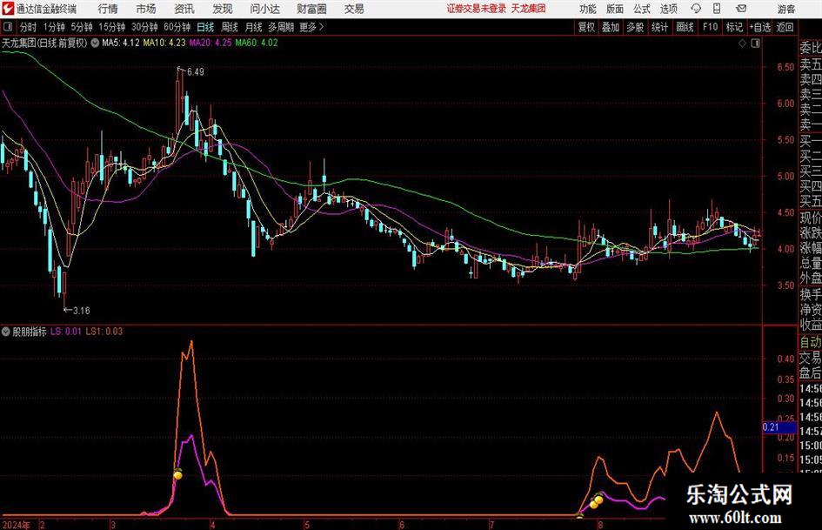Click the 3.16 low price marker
This screenshot has width=822, height=530.
(x=81, y=311)
